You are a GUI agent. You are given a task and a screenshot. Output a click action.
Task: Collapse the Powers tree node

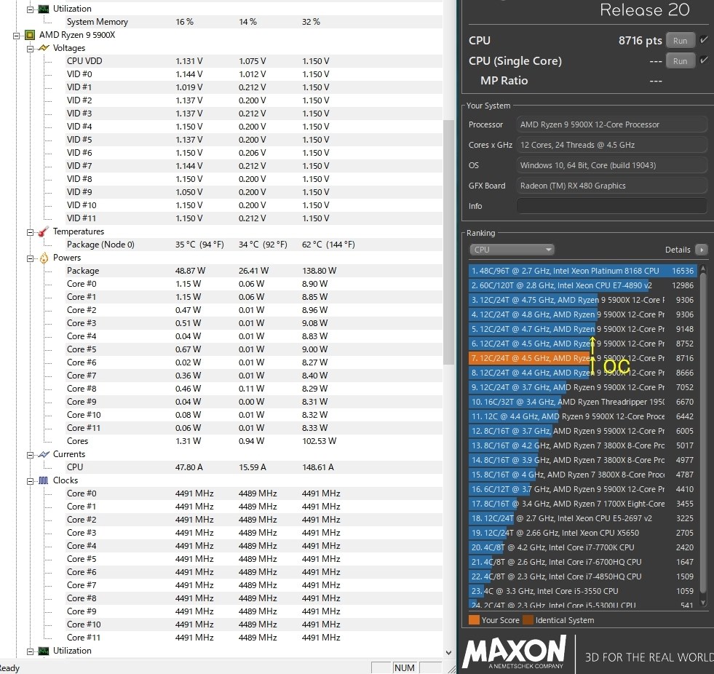pos(30,258)
